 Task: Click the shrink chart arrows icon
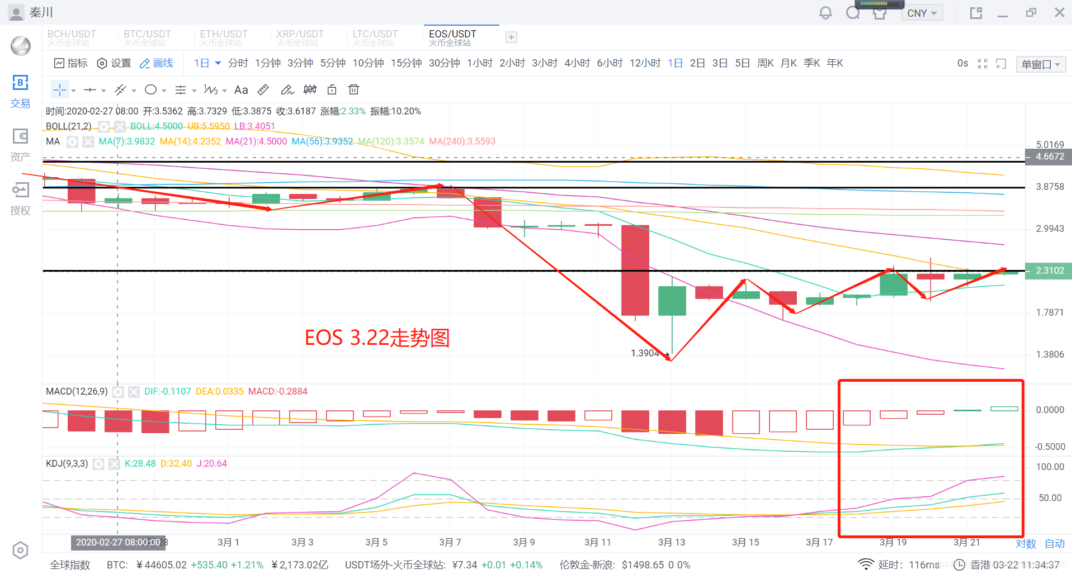point(983,64)
